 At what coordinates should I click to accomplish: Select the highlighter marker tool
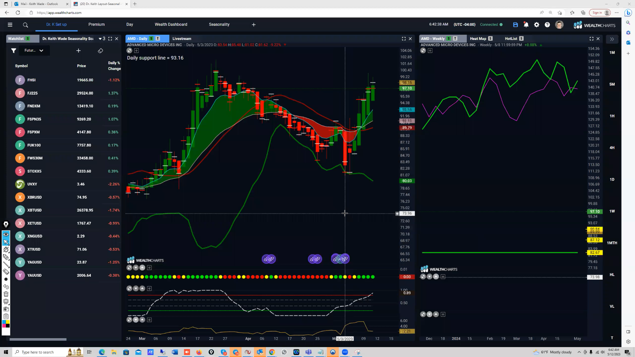click(6, 257)
